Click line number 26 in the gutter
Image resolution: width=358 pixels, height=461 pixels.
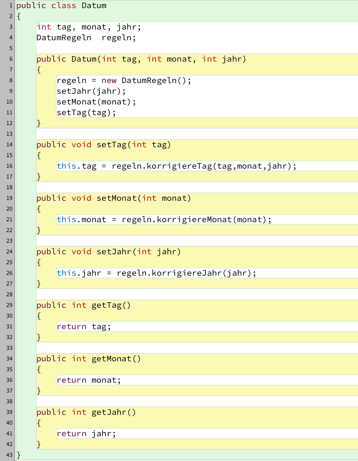9,273
